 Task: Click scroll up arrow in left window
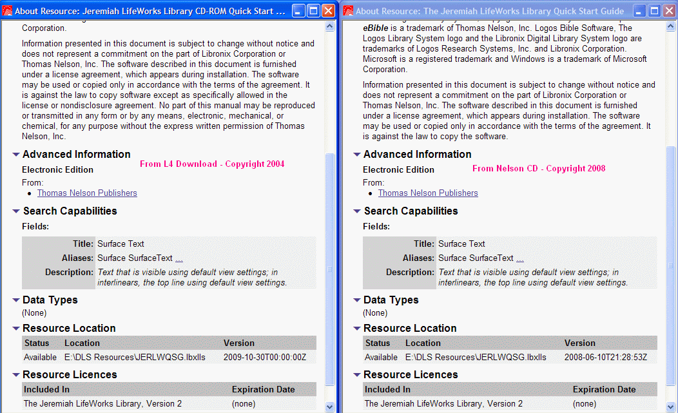point(329,26)
